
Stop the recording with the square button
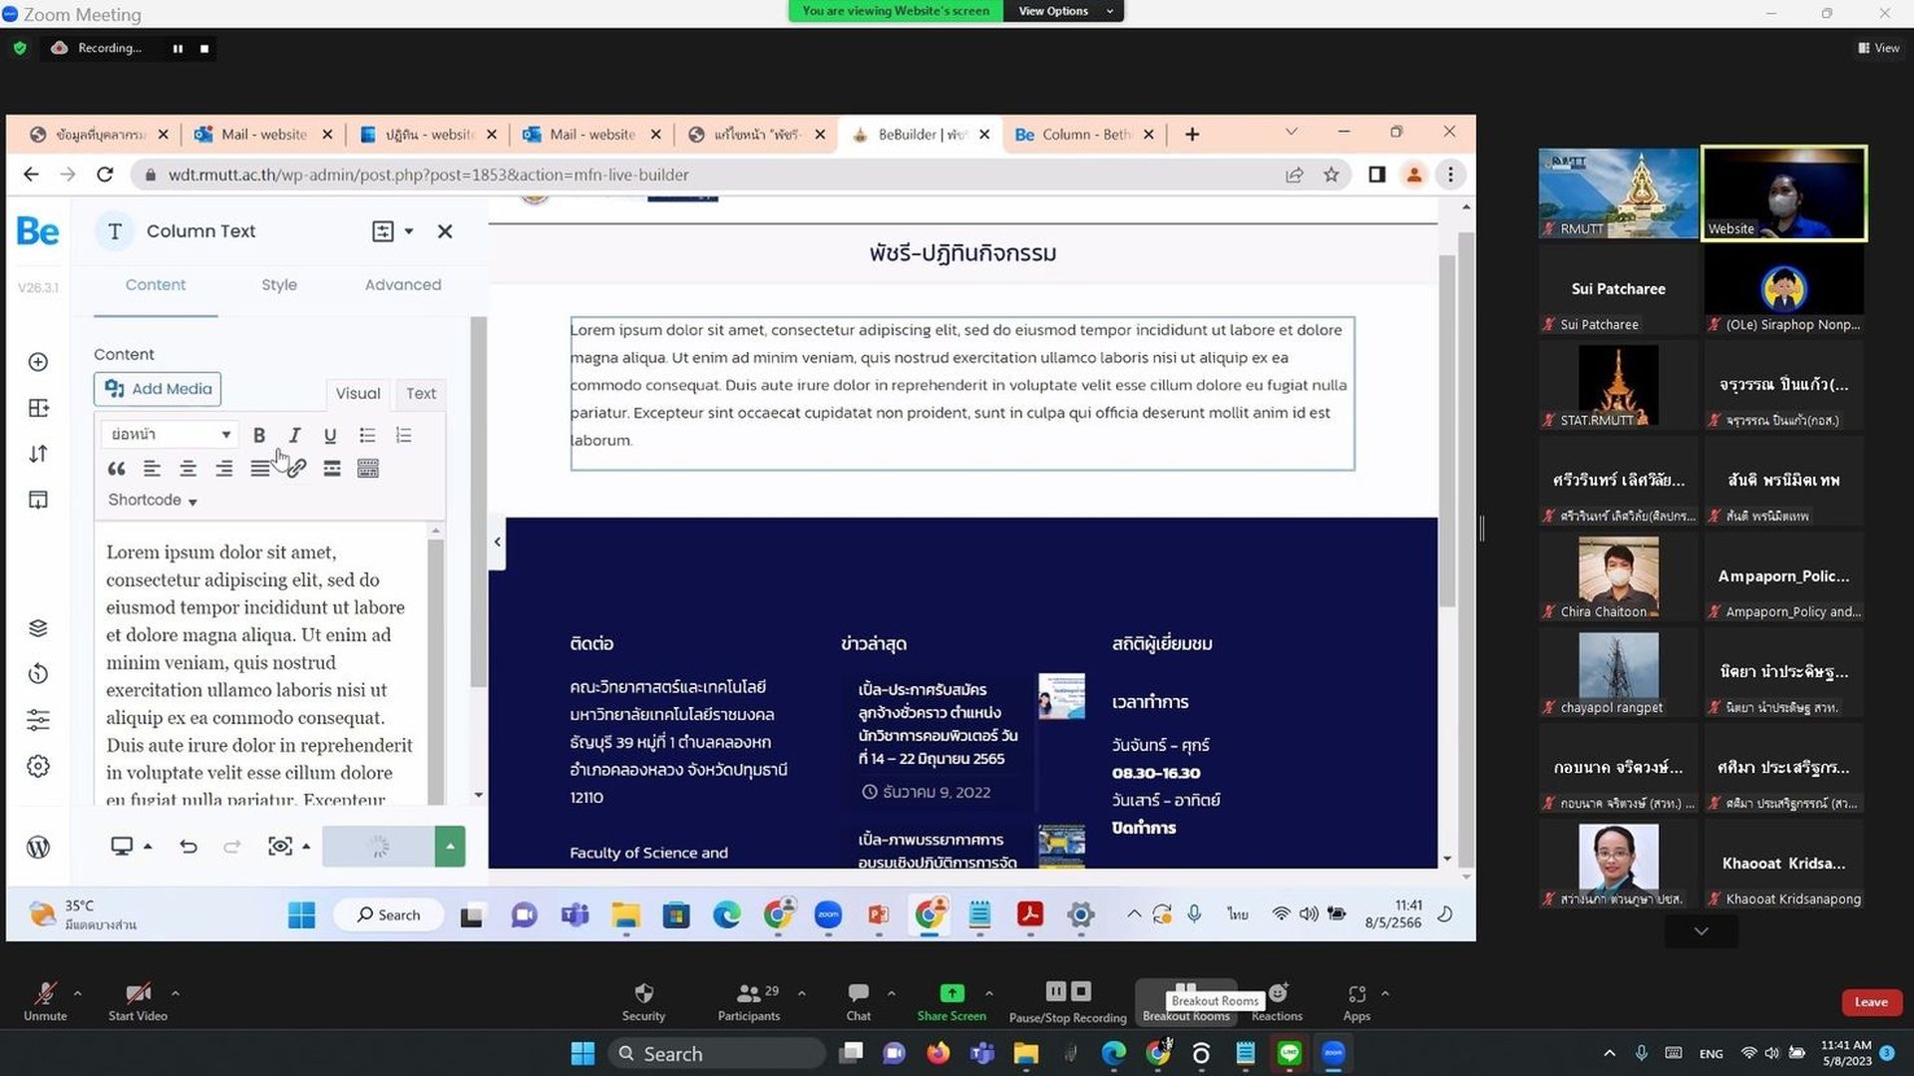204,48
